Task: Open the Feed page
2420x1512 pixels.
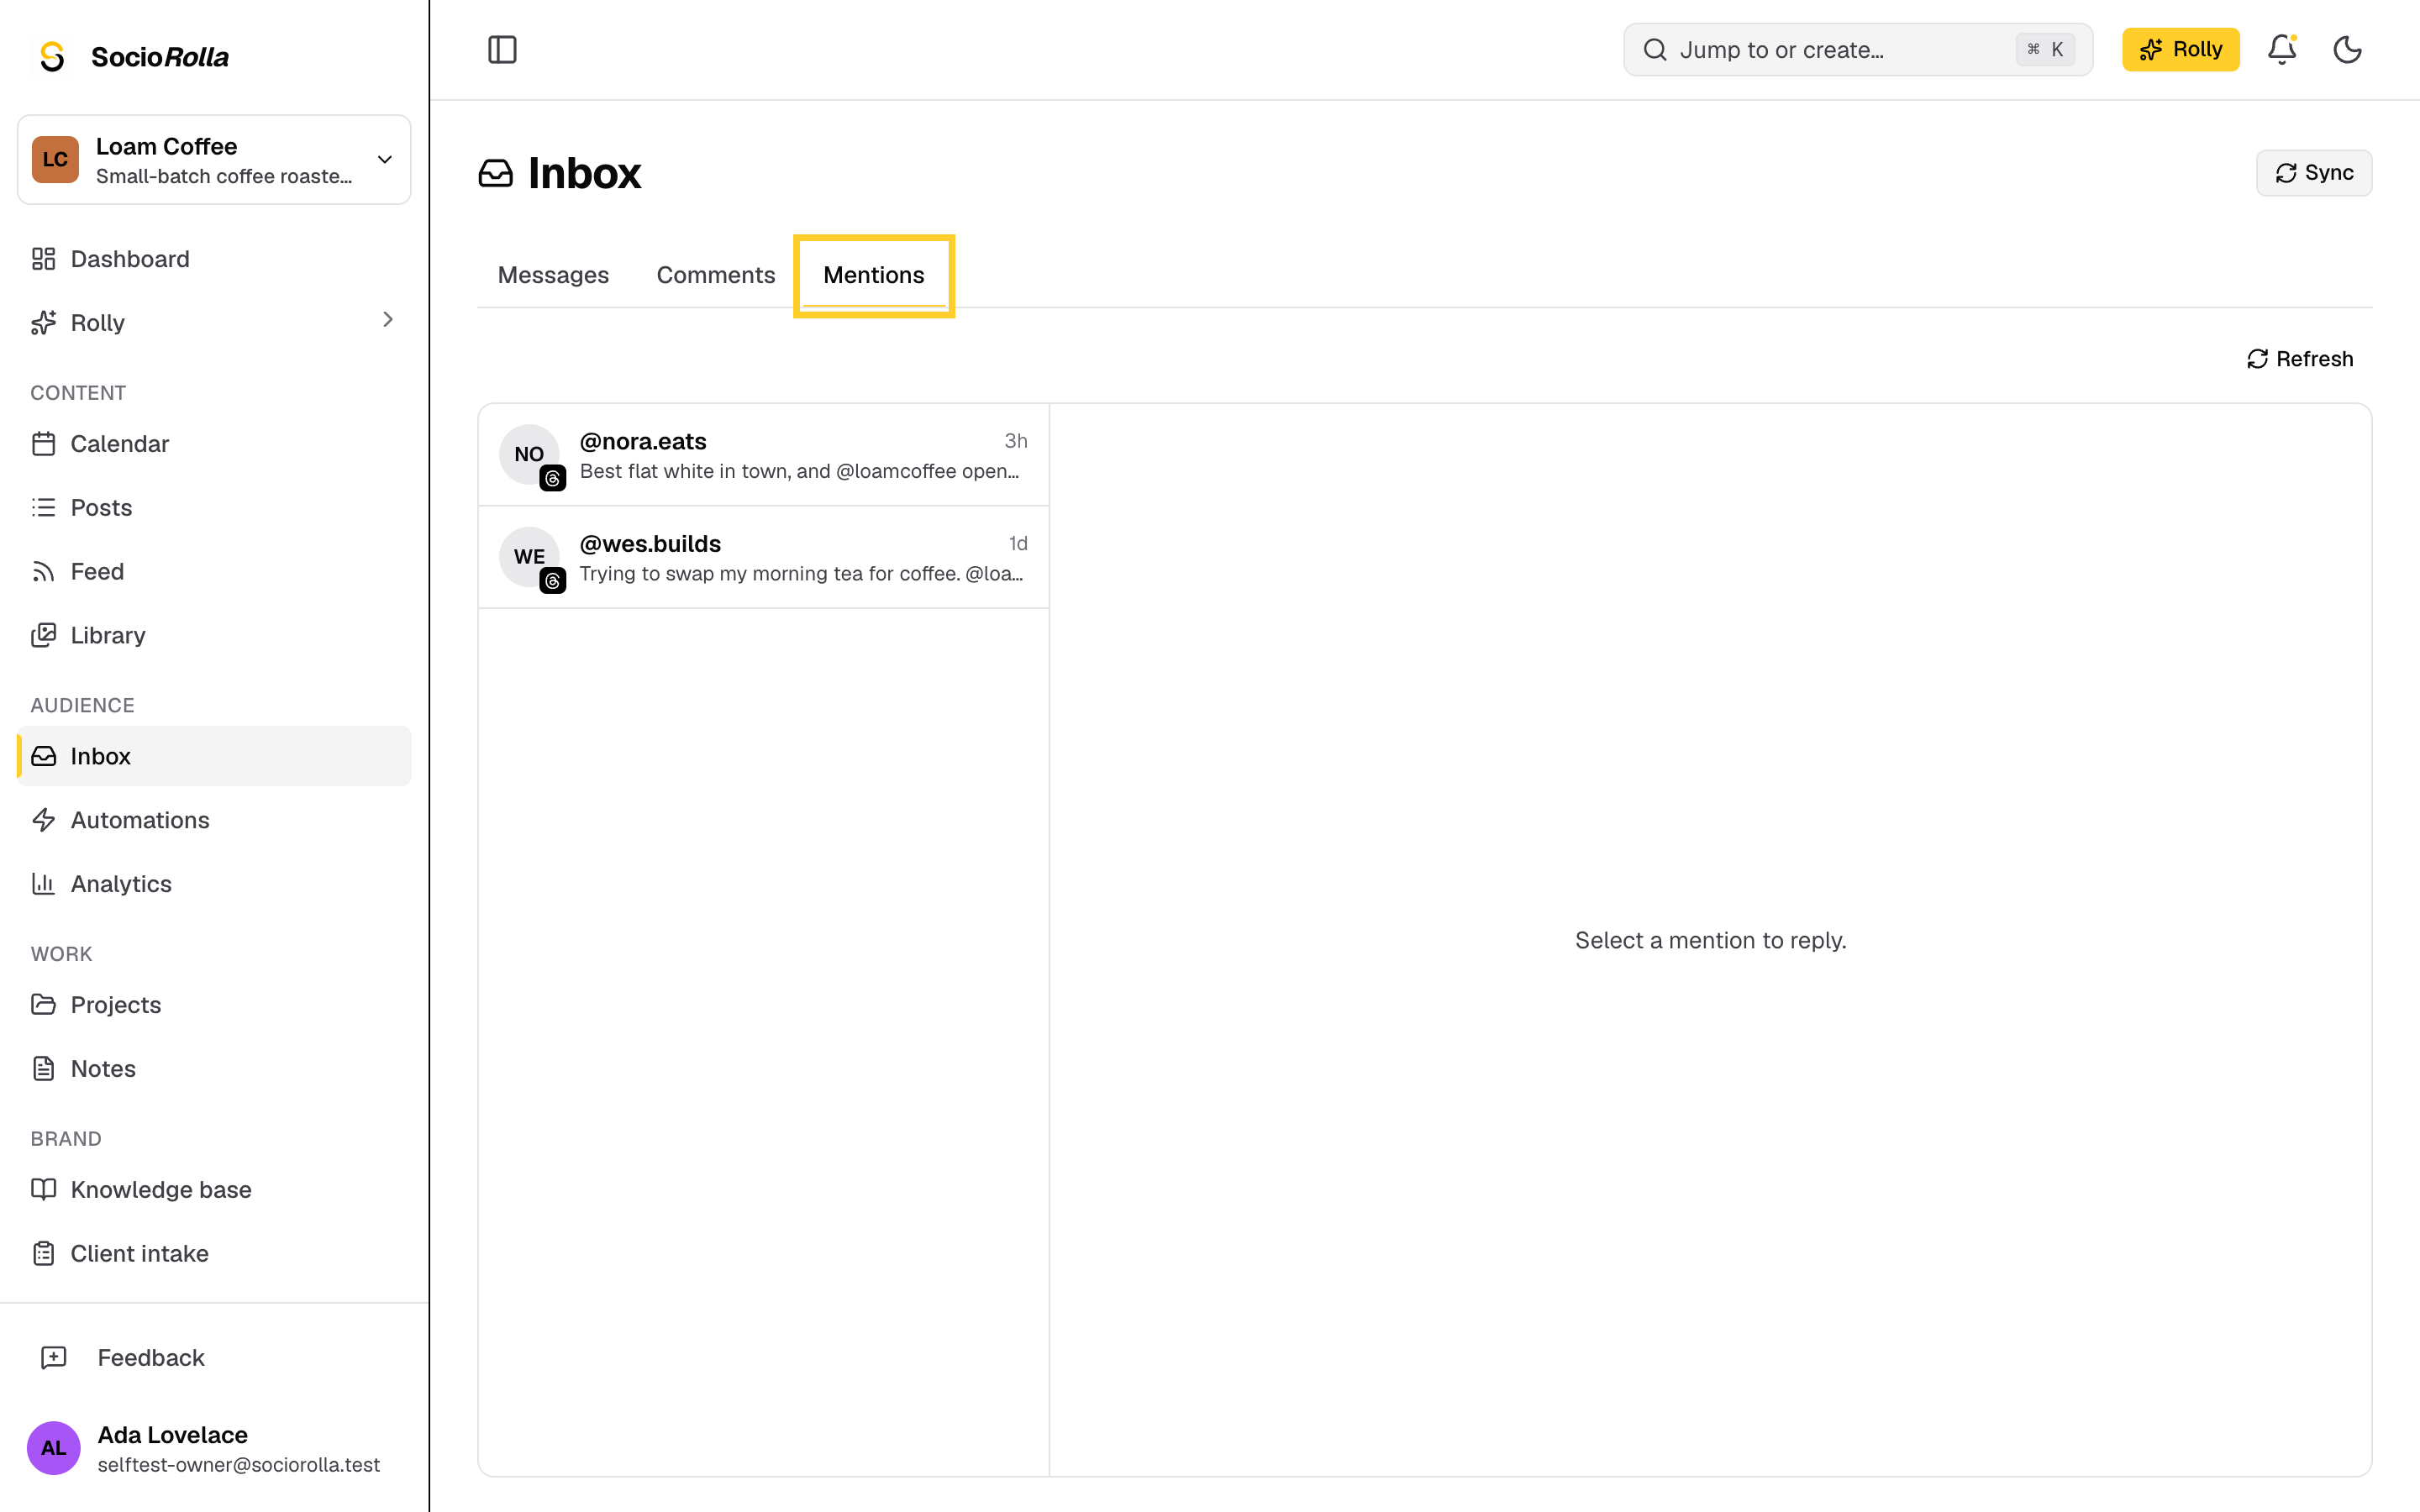Action: click(x=214, y=571)
